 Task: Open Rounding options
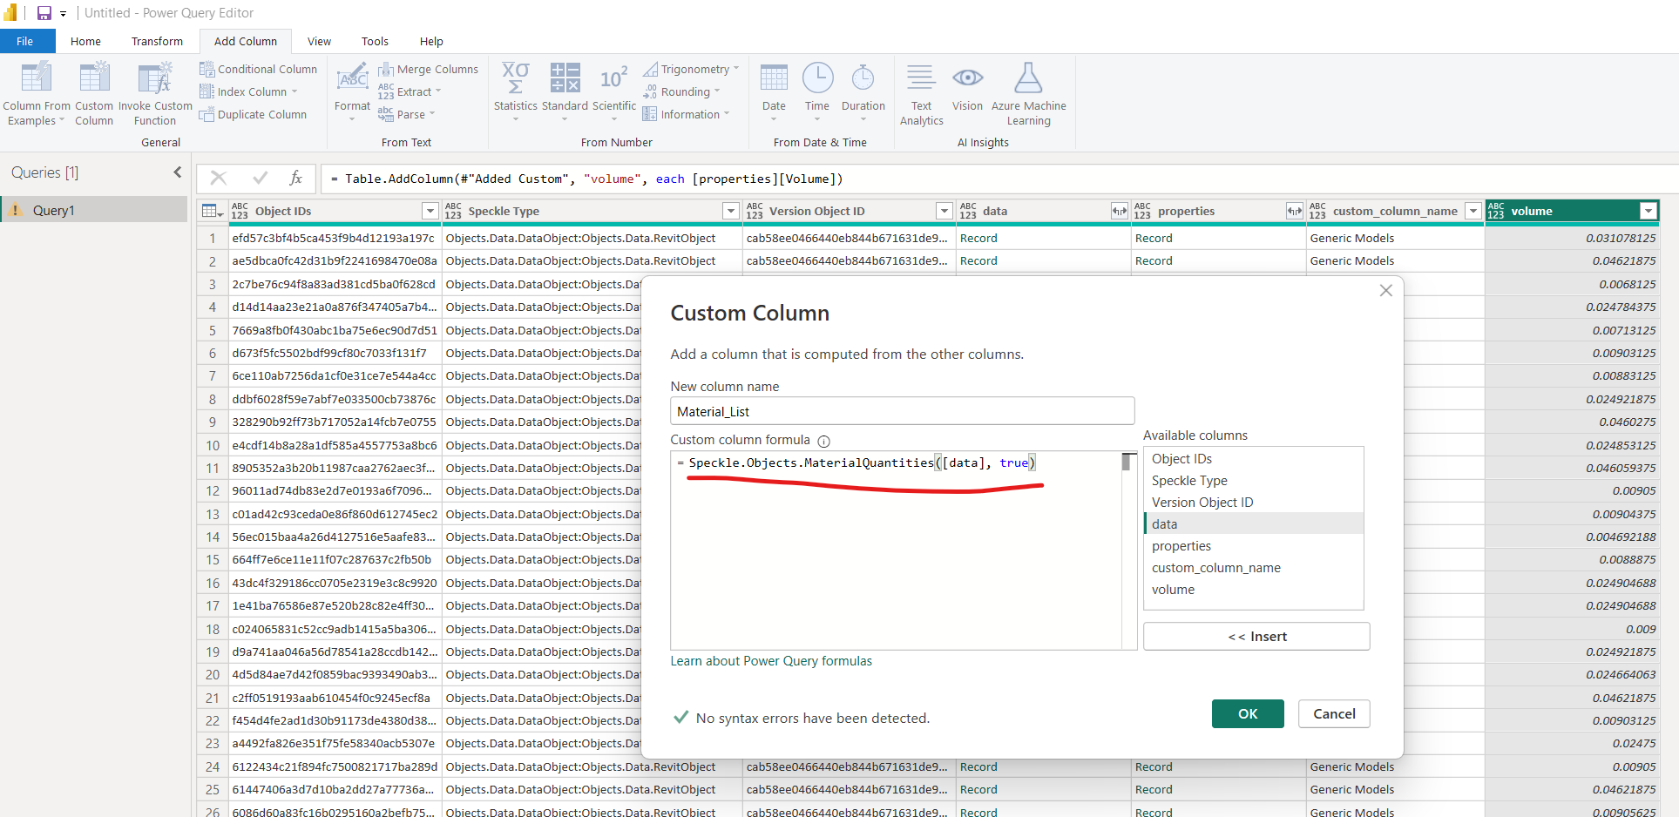[681, 91]
